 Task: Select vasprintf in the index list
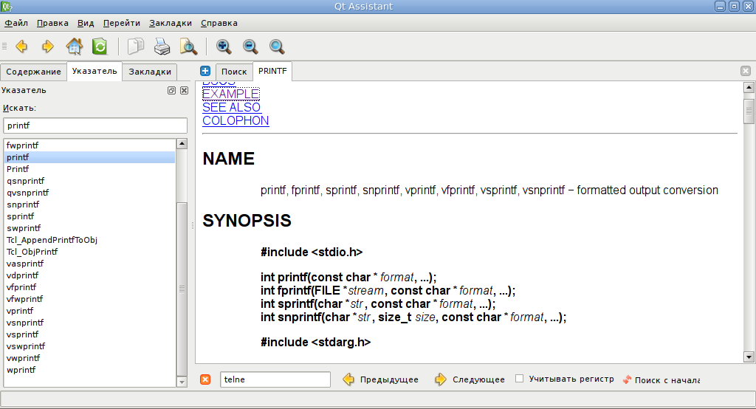pos(89,264)
